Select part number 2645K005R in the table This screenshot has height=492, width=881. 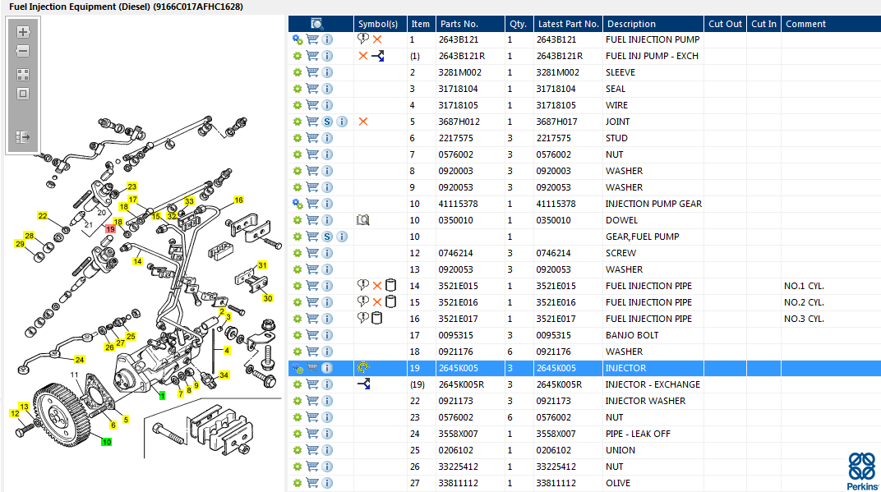pos(461,384)
